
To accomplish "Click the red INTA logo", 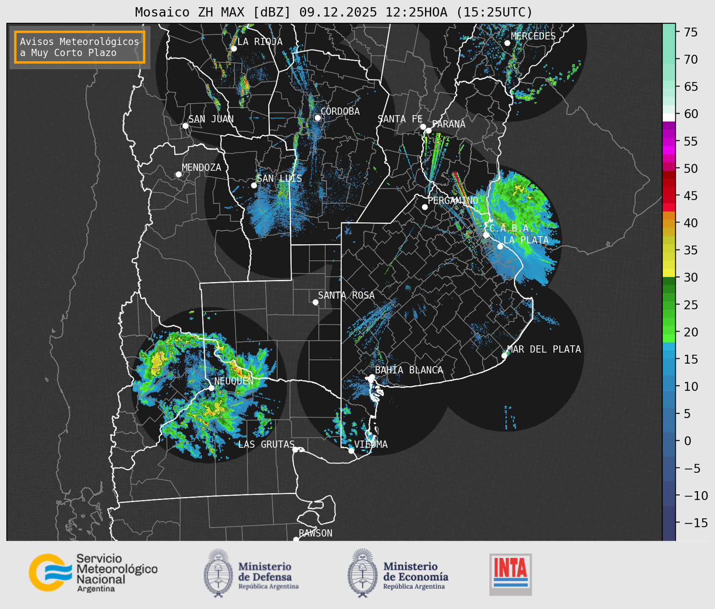I will [511, 574].
